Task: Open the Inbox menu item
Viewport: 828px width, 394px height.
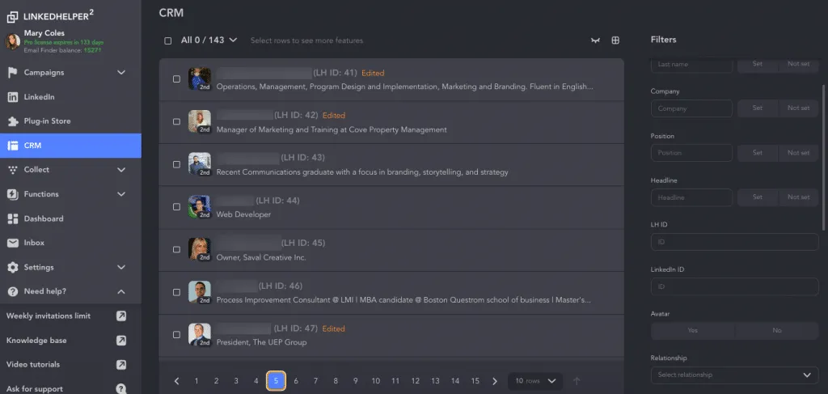Action: pyautogui.click(x=71, y=243)
